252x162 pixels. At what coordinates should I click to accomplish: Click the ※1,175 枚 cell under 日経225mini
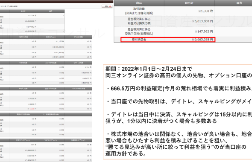(x=60, y=41)
